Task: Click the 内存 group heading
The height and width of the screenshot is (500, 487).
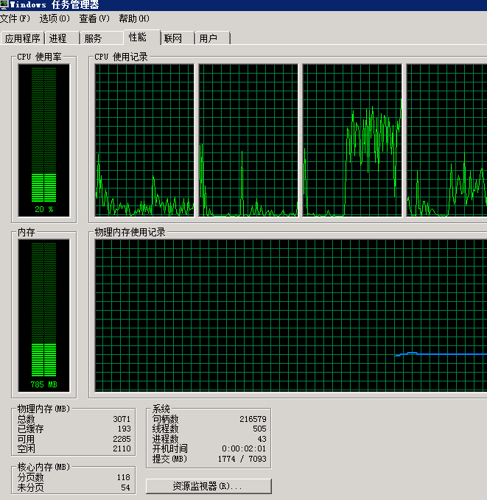Action: (27, 232)
